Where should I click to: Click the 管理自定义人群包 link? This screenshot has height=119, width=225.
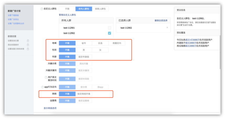click(x=67, y=15)
